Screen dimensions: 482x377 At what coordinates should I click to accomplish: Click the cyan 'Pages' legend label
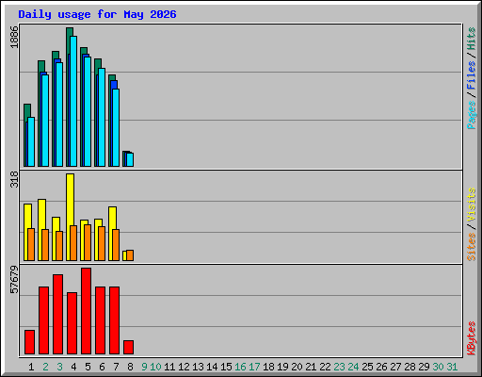(x=472, y=115)
